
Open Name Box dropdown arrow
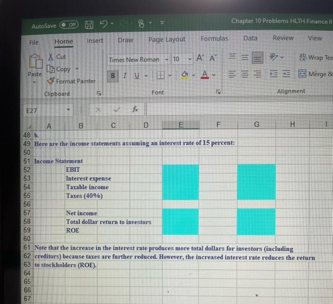click(x=69, y=110)
